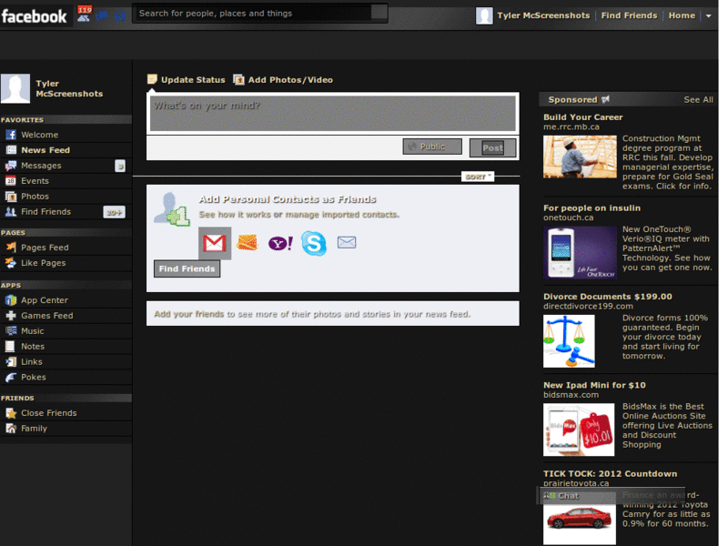Image resolution: width=728 pixels, height=546 pixels.
Task: Click the Sponsored megaphone icon
Action: pyautogui.click(x=605, y=99)
